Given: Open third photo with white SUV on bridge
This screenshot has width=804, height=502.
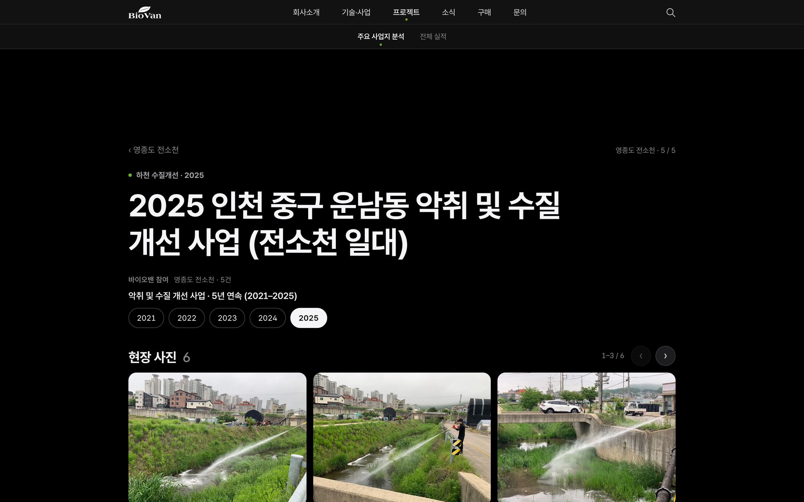Looking at the screenshot, I should (x=586, y=437).
